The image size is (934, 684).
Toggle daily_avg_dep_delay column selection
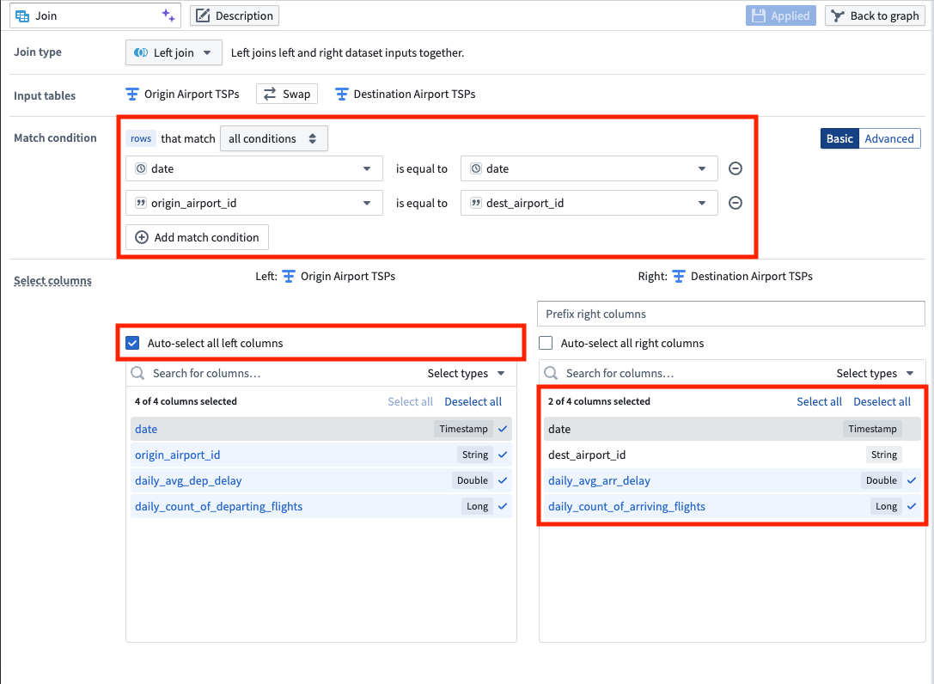tap(321, 481)
